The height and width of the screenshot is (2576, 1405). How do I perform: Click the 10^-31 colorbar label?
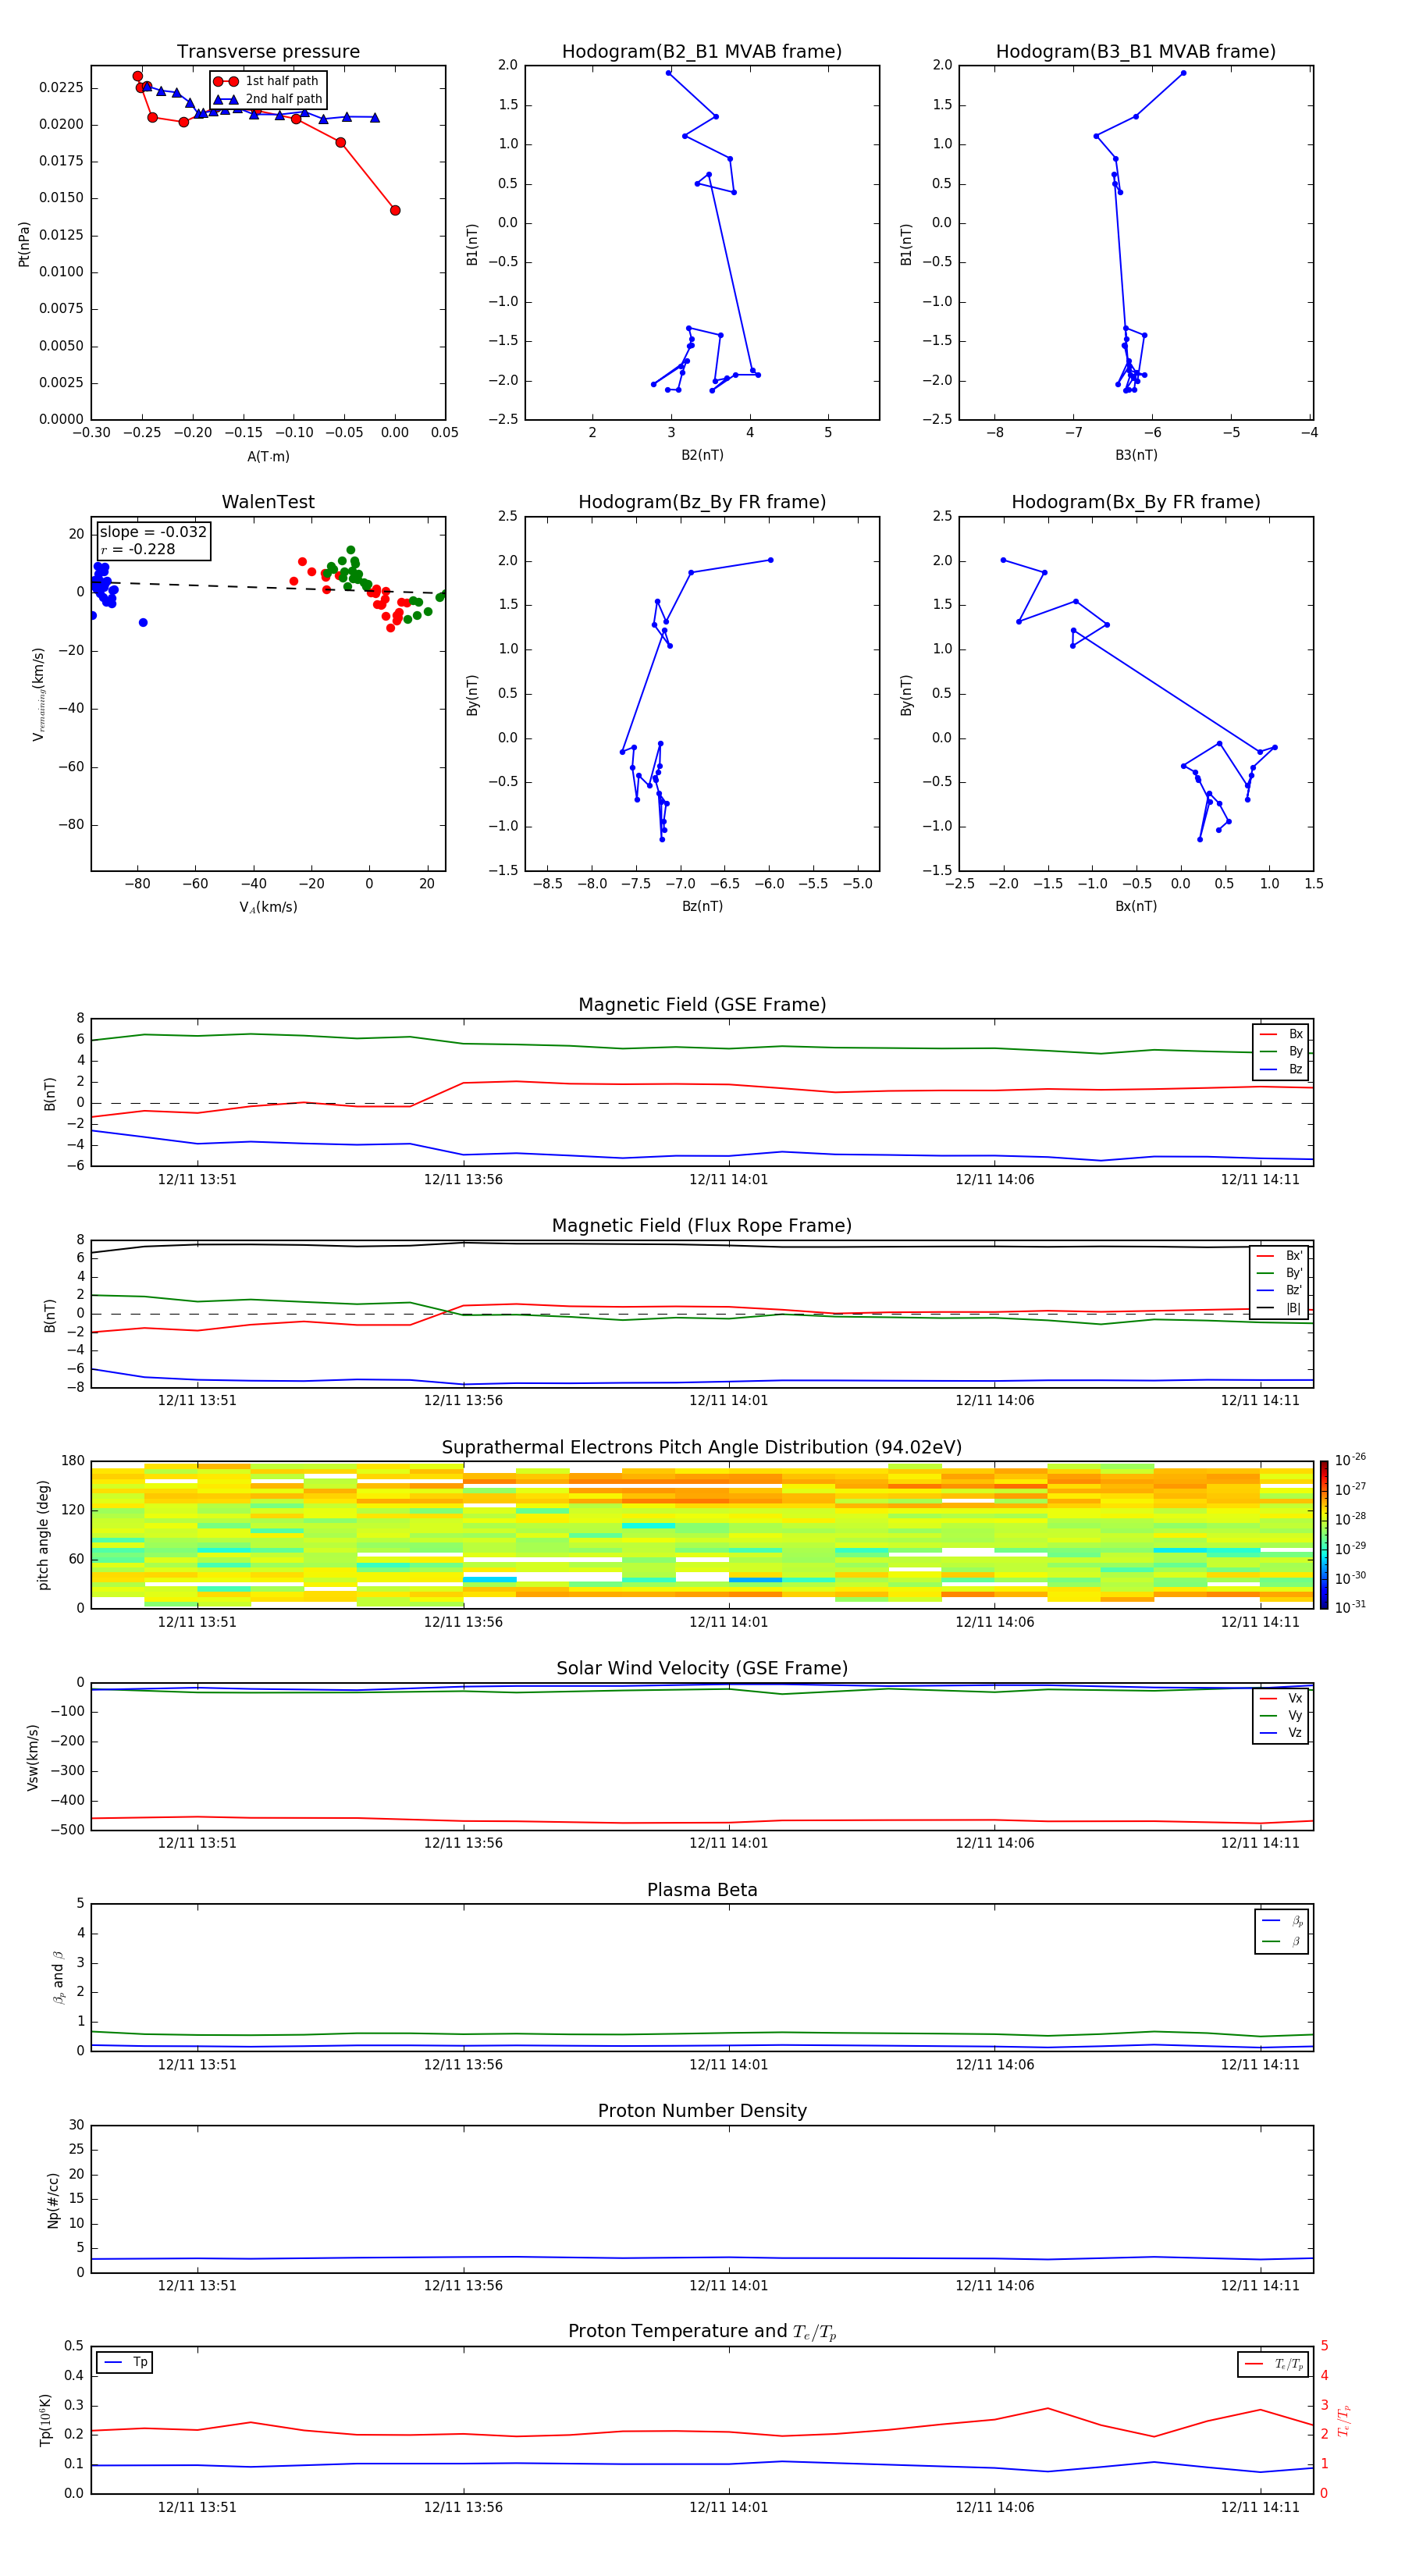[x=1350, y=1607]
